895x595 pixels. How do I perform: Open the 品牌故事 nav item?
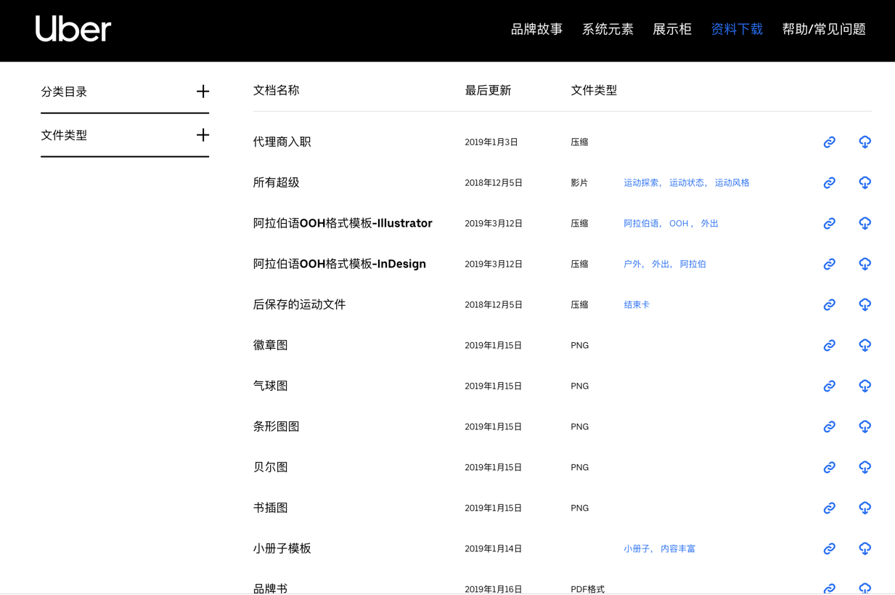(536, 30)
